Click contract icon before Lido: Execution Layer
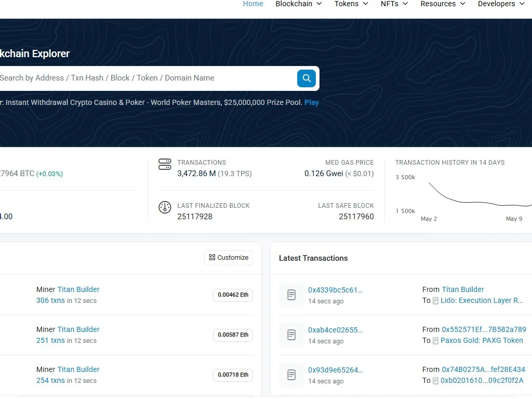The height and width of the screenshot is (399, 532). [x=436, y=301]
